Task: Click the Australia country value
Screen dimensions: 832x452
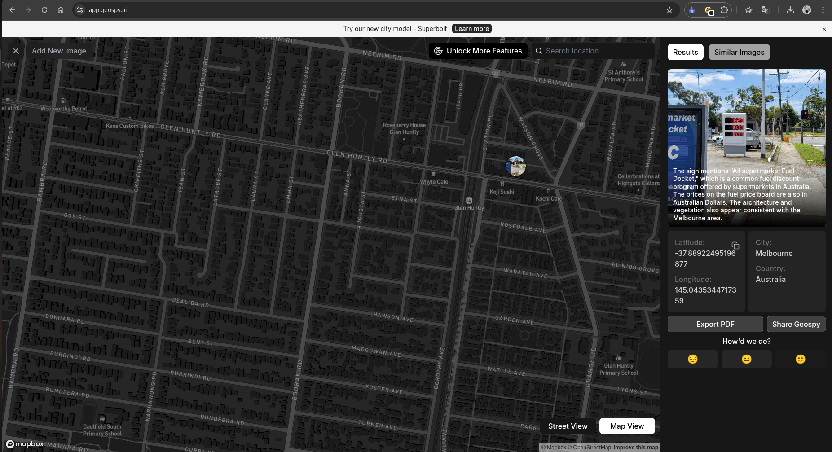Action: 770,279
